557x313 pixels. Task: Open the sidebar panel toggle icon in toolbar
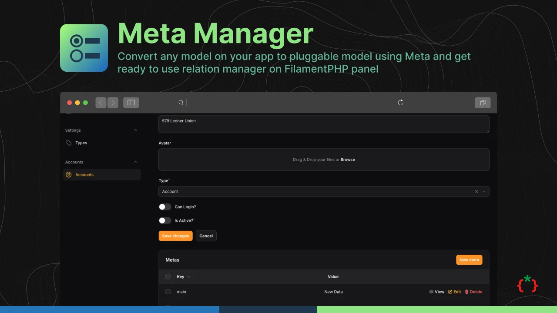(x=131, y=102)
